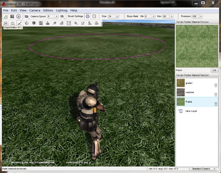This screenshot has width=221, height=173.
Task: Activate the Terrain Painter brush icon
Action: (x=20, y=23)
